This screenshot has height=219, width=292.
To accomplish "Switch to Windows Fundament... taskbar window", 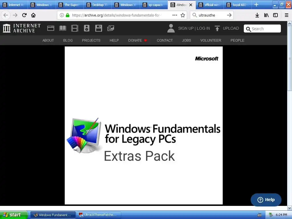I will 53,215.
